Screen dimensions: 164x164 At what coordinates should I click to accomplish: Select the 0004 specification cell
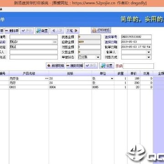click(70, 87)
